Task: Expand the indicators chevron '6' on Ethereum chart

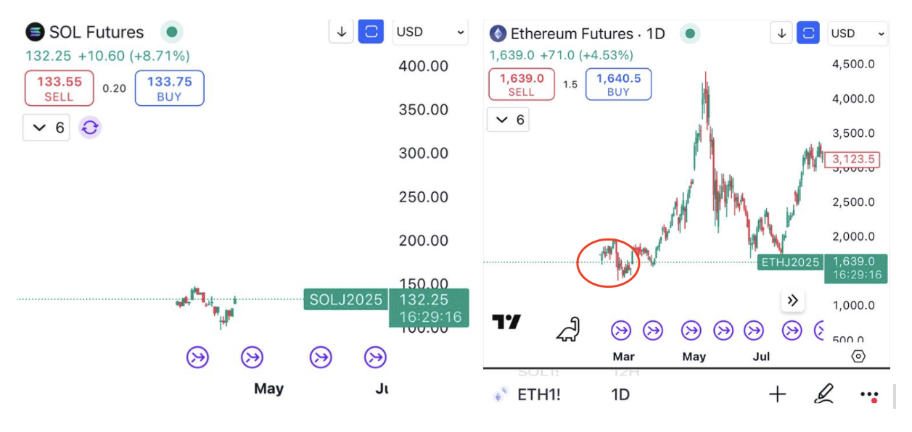Action: [509, 120]
